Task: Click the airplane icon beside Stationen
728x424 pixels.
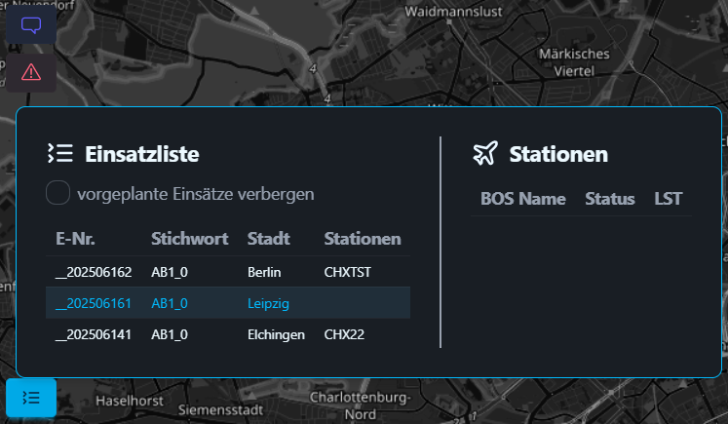Action: click(485, 153)
